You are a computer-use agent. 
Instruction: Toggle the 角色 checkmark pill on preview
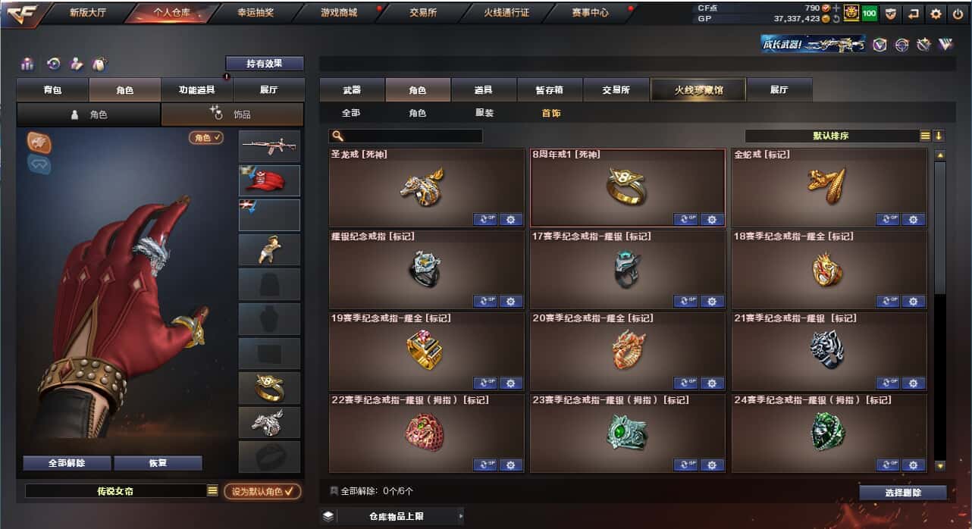206,138
